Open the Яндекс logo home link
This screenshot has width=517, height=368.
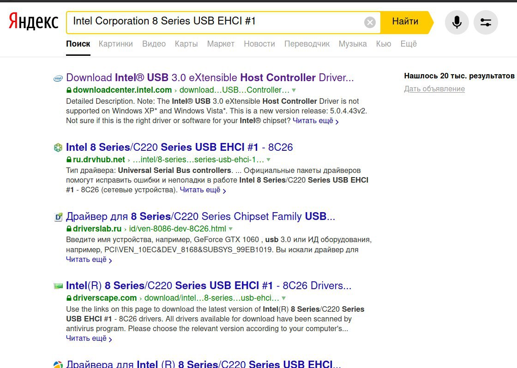33,21
